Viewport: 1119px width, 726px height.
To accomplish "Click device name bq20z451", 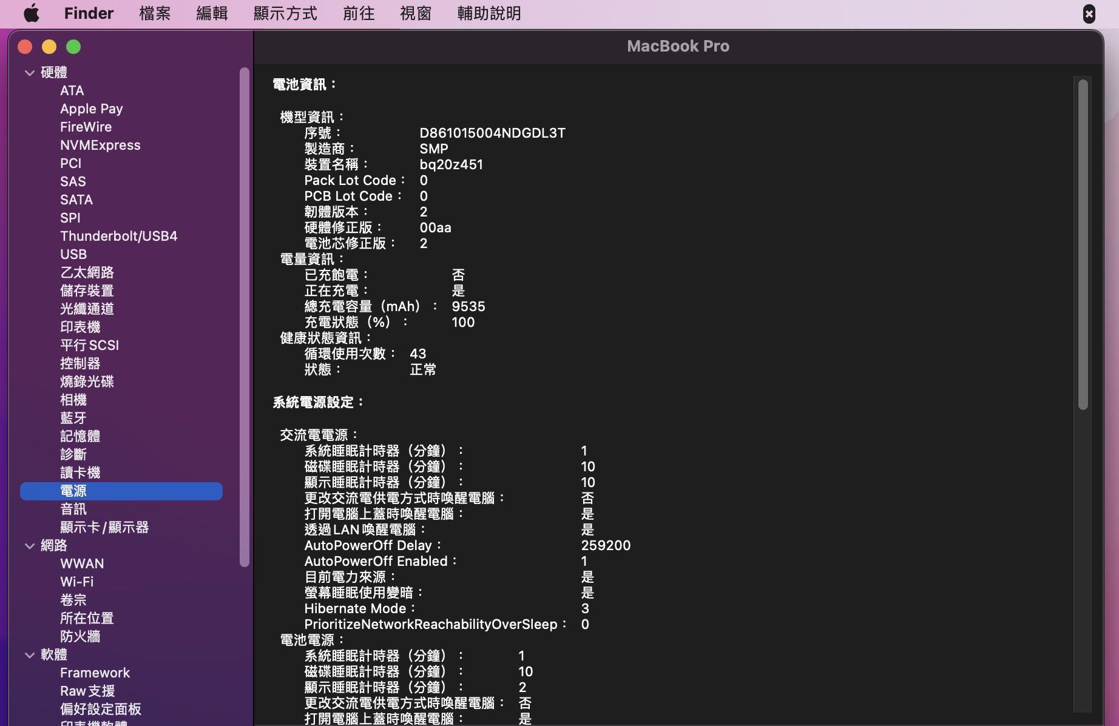I will click(x=451, y=164).
